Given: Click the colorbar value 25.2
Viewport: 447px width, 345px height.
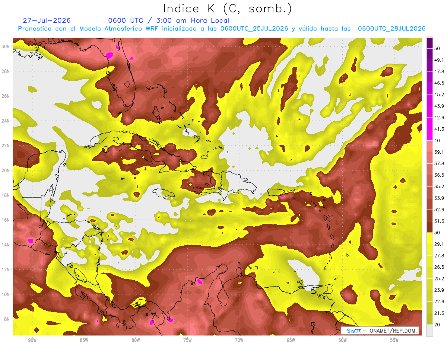Looking at the screenshot, I should point(439,279).
